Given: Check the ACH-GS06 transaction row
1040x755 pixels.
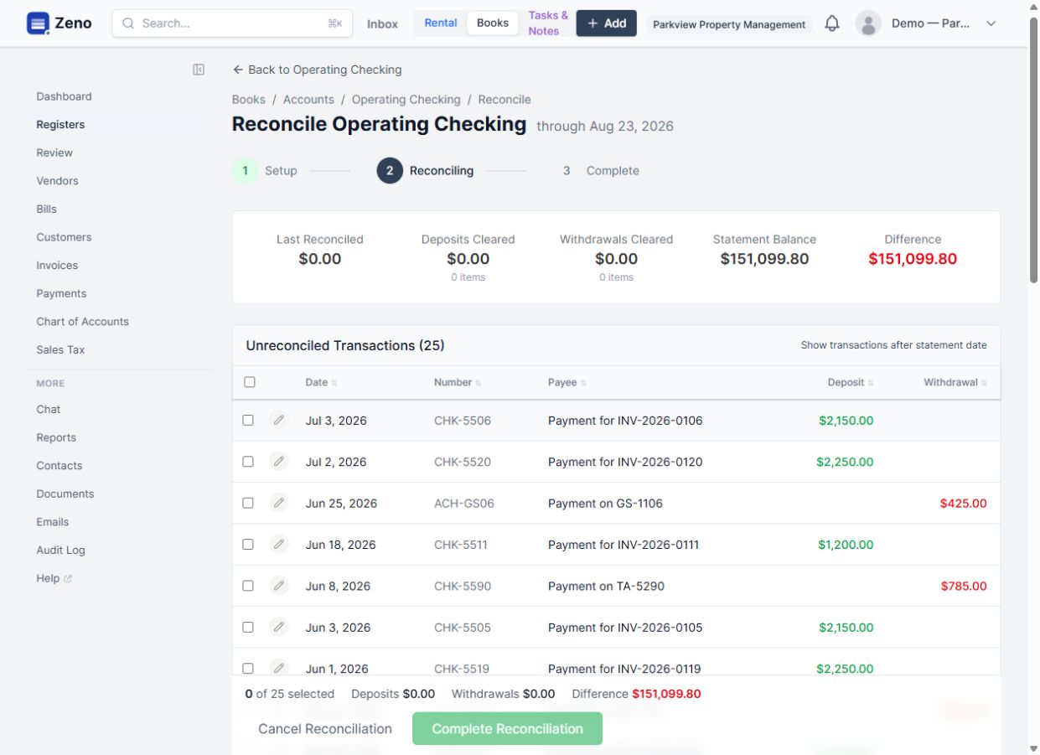Looking at the screenshot, I should pyautogui.click(x=248, y=503).
